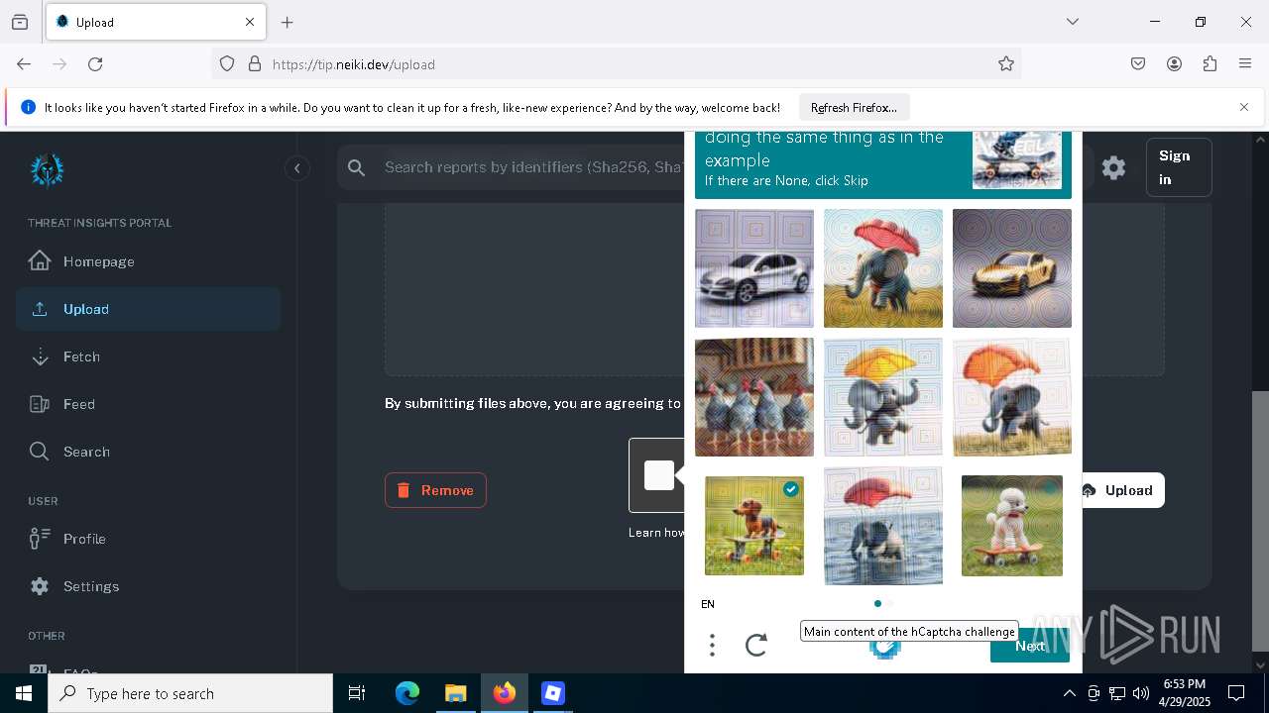Open the captcha options three-dot menu
Screen dimensions: 1269x713
pyautogui.click(x=712, y=646)
